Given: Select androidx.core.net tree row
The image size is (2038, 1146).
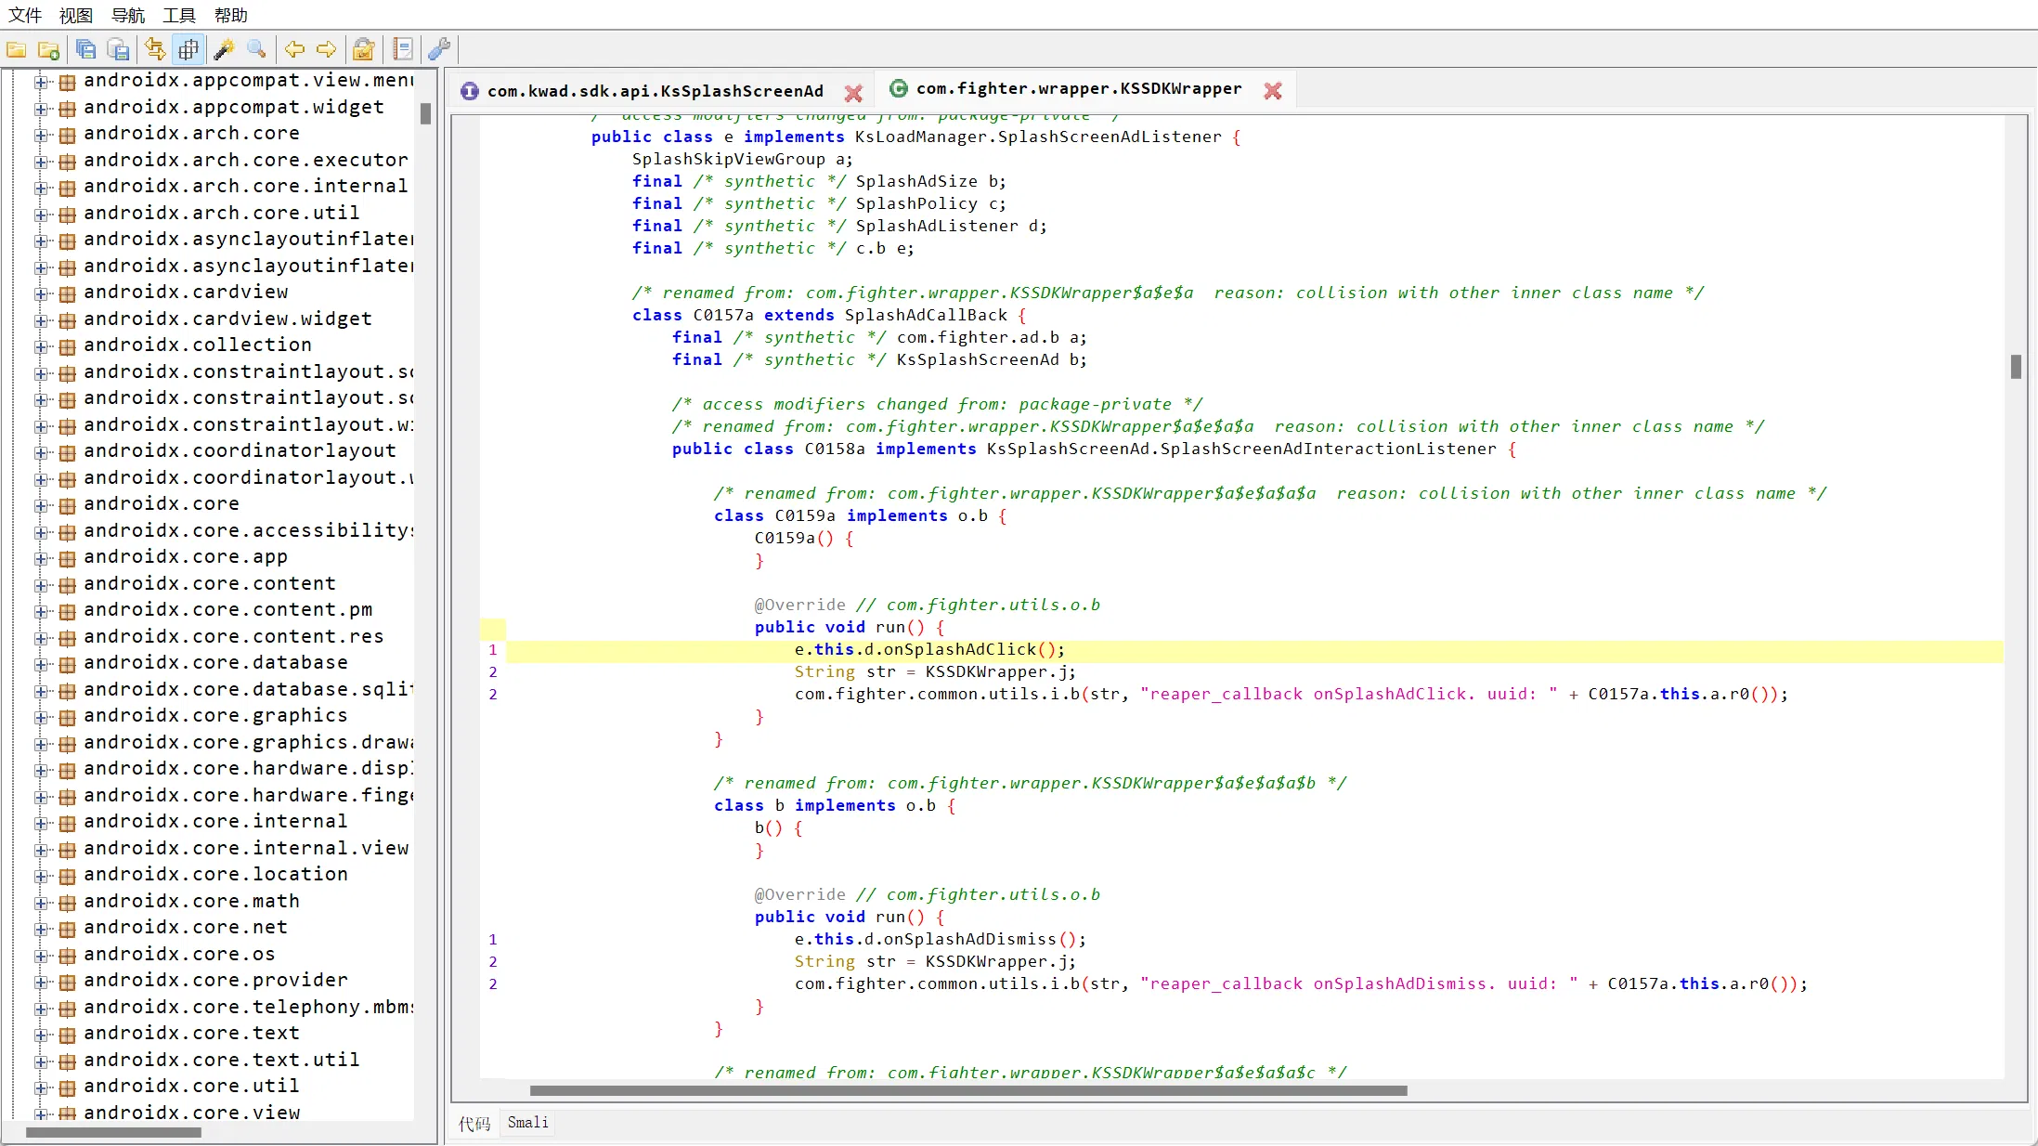Looking at the screenshot, I should 185,927.
